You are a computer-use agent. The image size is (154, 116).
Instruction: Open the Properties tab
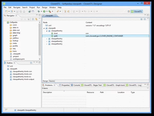coord(64,85)
